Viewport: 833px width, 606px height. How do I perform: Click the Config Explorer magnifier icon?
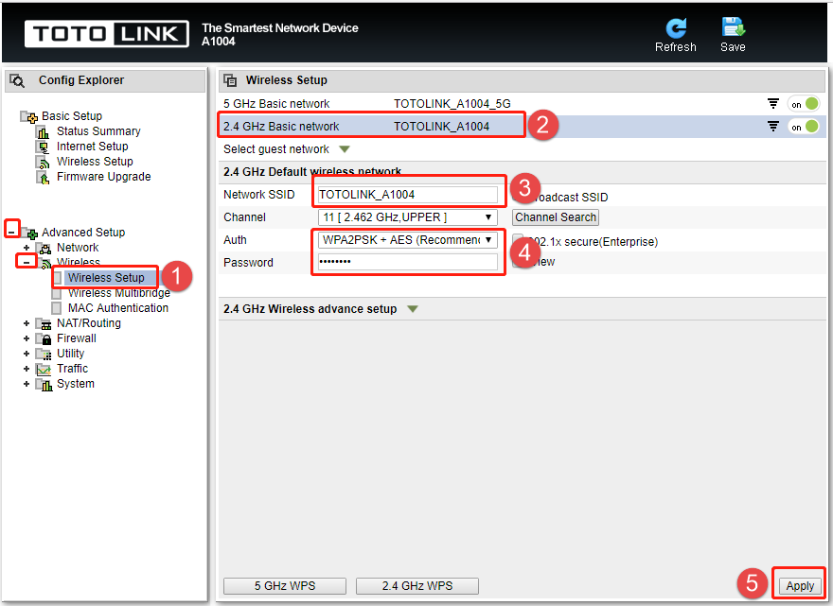pos(18,80)
